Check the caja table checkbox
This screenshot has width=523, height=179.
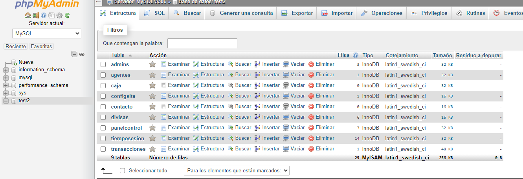click(103, 85)
